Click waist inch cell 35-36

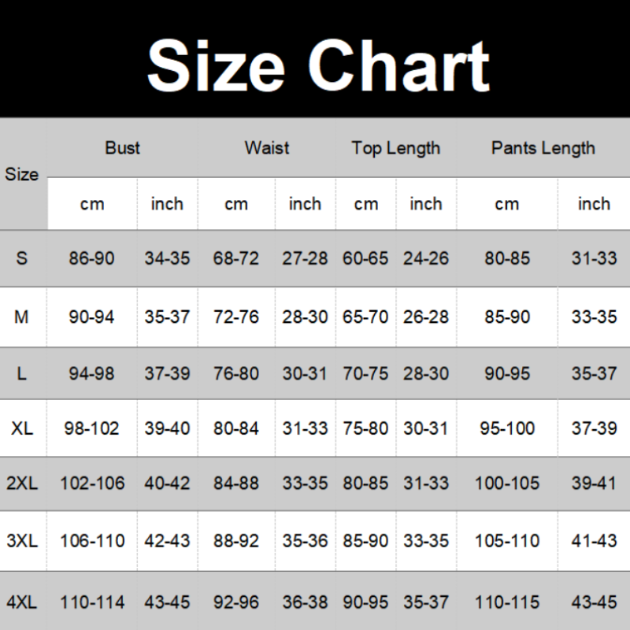(x=305, y=541)
